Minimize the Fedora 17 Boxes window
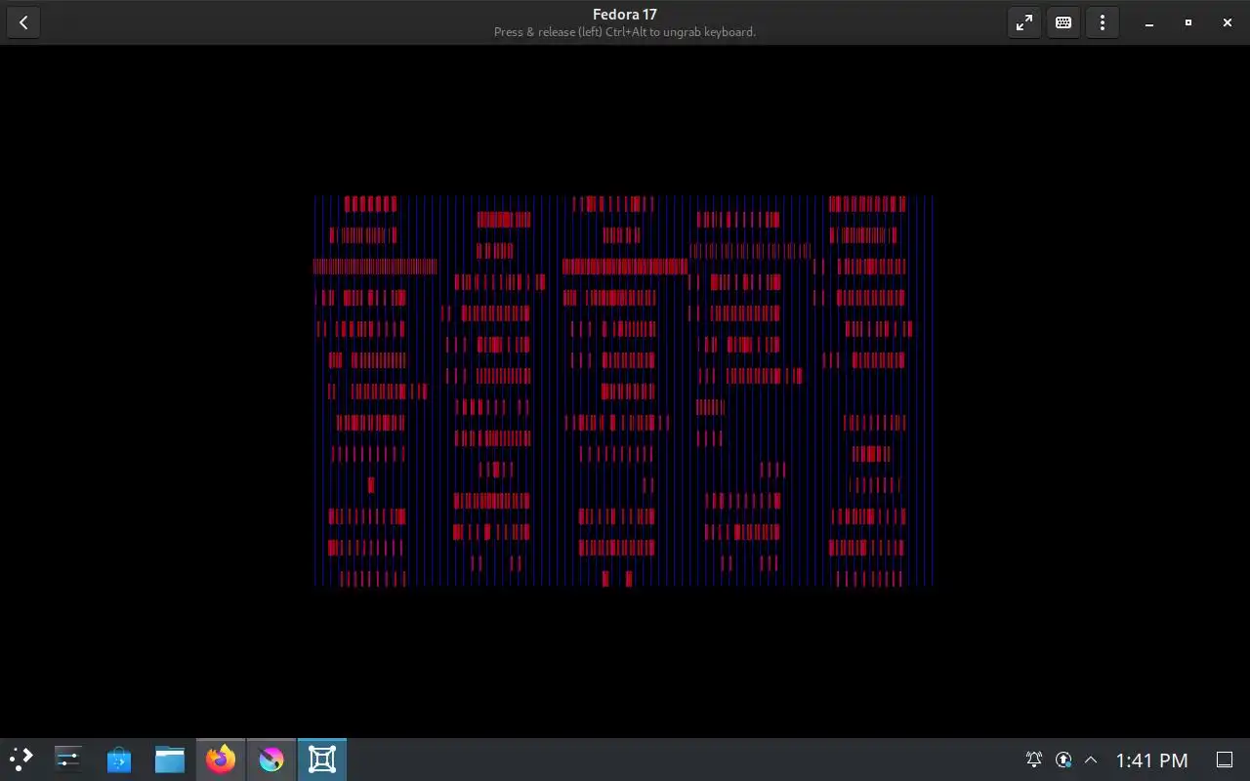Viewport: 1250px width, 781px height. tap(1149, 22)
